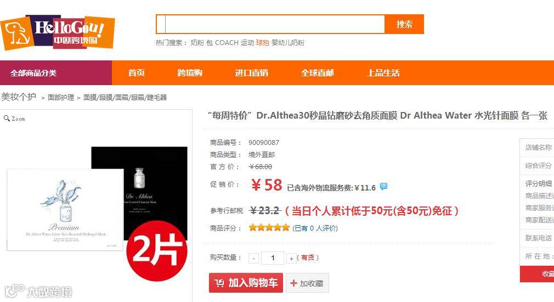Click the orange 搜索 button
Image resolution: width=554 pixels, height=302 pixels.
point(404,24)
